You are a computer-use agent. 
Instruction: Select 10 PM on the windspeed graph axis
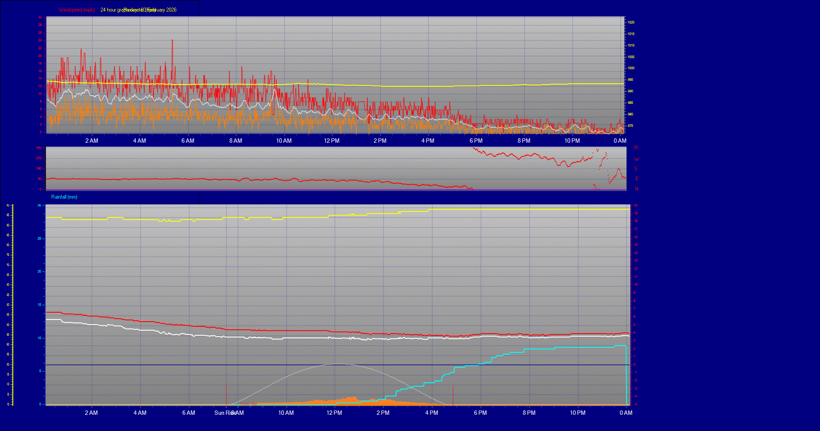[x=572, y=141]
